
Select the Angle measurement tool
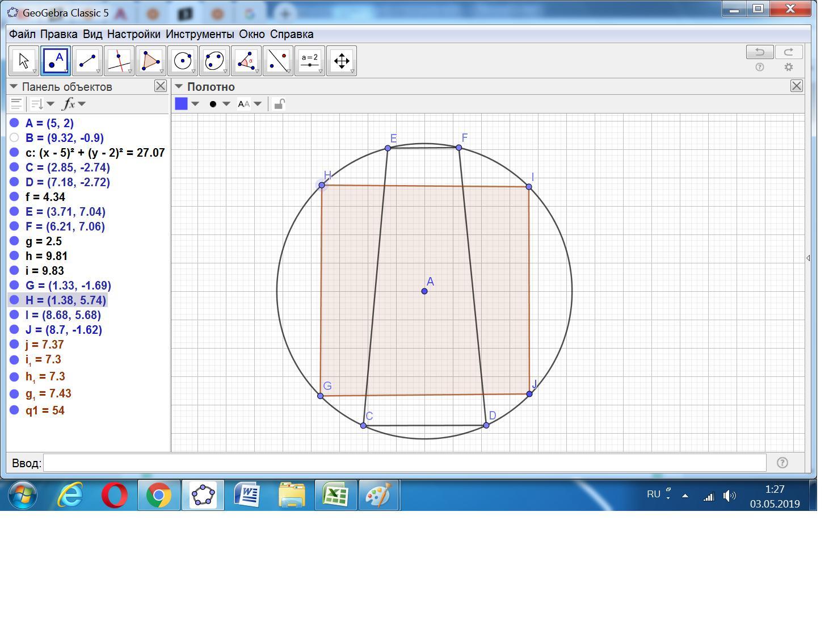(246, 61)
